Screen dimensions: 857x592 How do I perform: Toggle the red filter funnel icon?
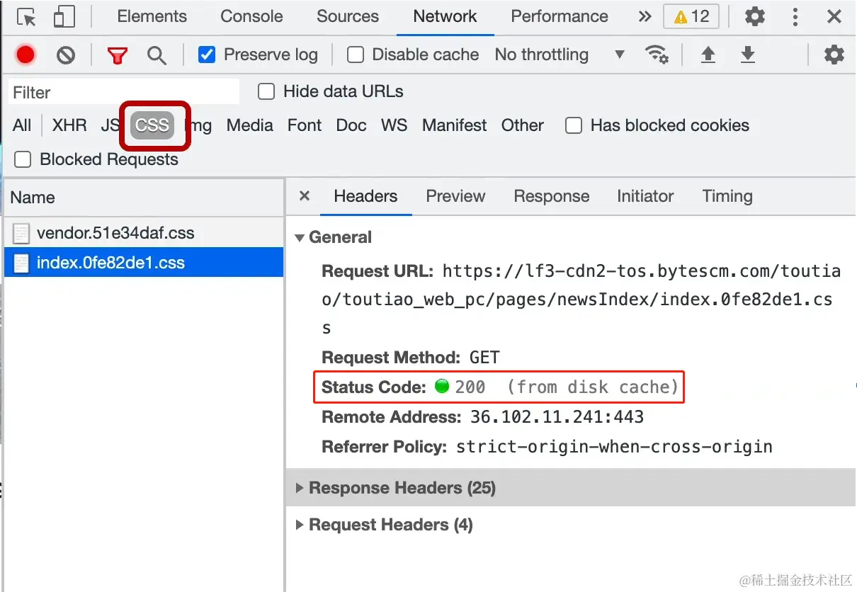pyautogui.click(x=118, y=55)
